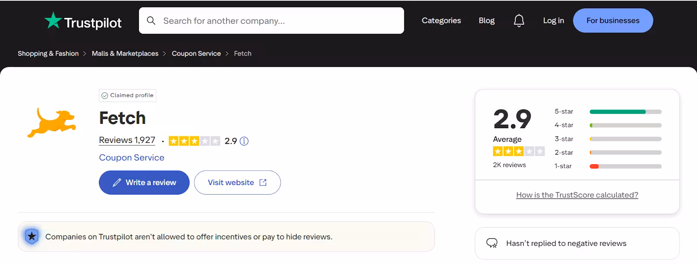Click Hasn't replied to negative reviews text
The width and height of the screenshot is (697, 265).
pos(566,243)
